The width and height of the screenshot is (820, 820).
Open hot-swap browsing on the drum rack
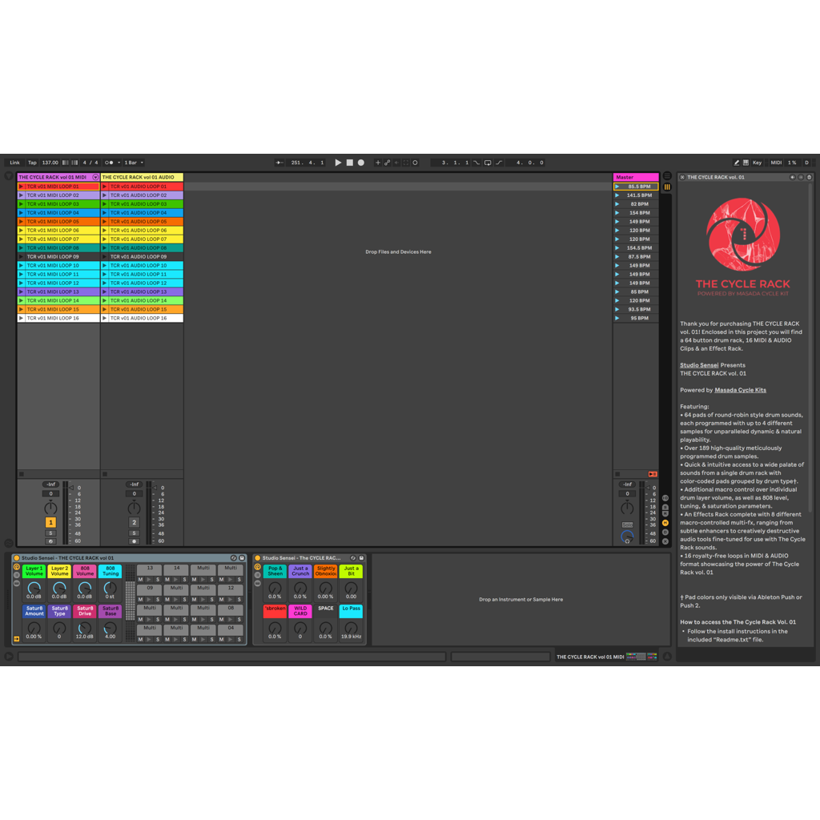pos(234,557)
